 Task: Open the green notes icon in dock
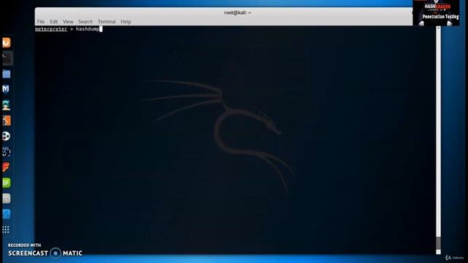click(x=7, y=183)
